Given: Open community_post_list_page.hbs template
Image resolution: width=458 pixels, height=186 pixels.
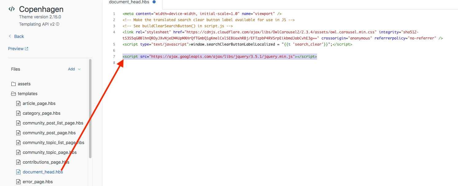Looking at the screenshot, I should [x=53, y=123].
